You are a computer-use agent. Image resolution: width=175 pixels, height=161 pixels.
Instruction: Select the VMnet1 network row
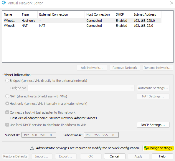coord(82,21)
